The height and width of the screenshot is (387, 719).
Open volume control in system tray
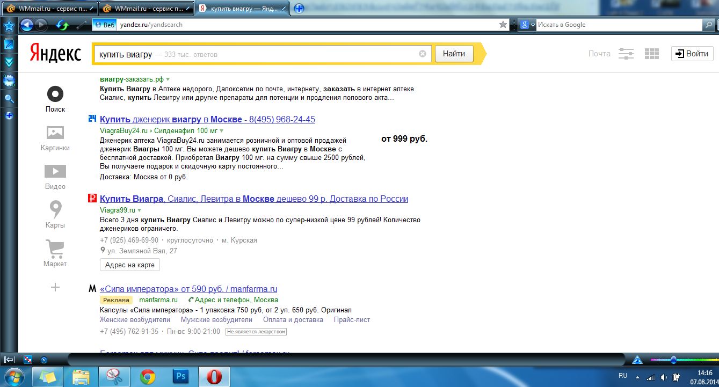click(x=664, y=377)
